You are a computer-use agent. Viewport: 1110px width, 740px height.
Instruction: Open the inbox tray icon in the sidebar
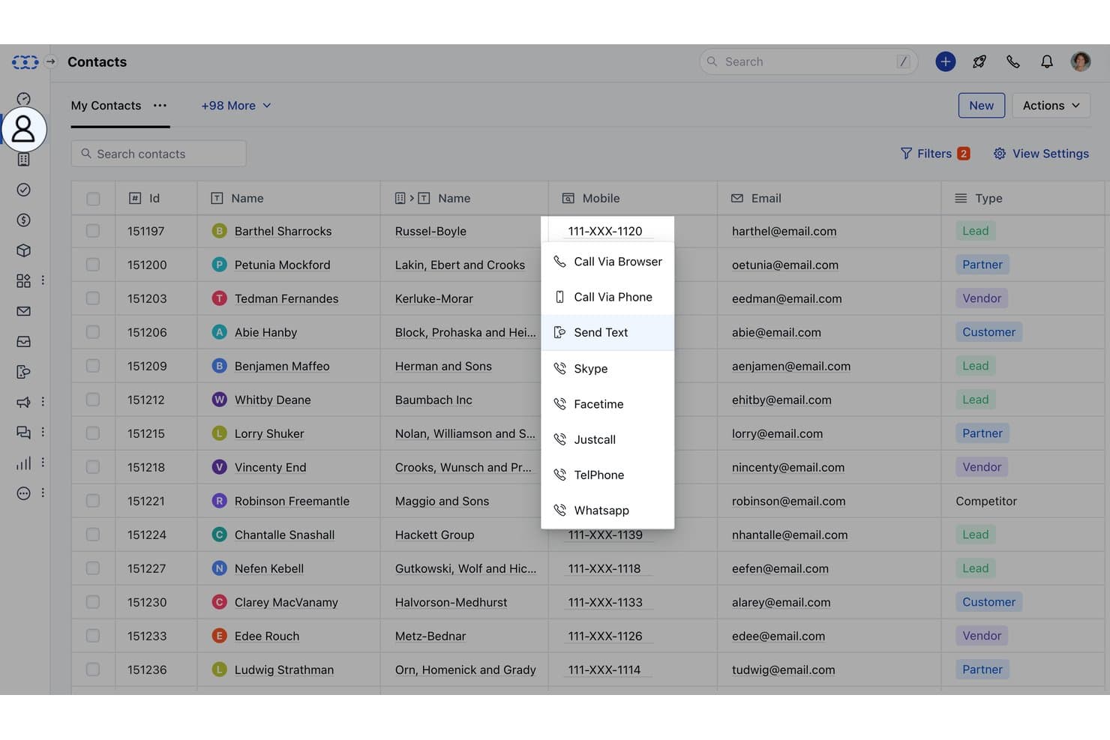(x=23, y=341)
